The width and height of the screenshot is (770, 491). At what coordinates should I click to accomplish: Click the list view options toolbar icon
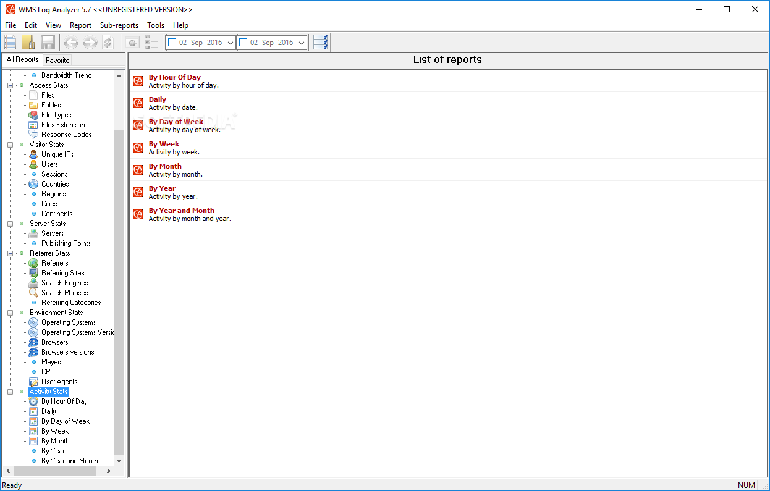coord(151,42)
